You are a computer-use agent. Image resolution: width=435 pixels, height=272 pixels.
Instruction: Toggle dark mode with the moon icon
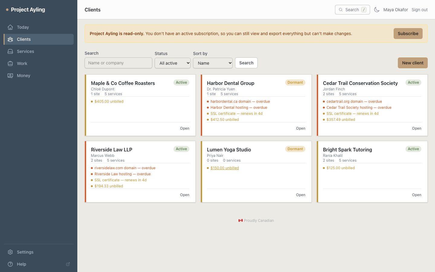point(377,10)
